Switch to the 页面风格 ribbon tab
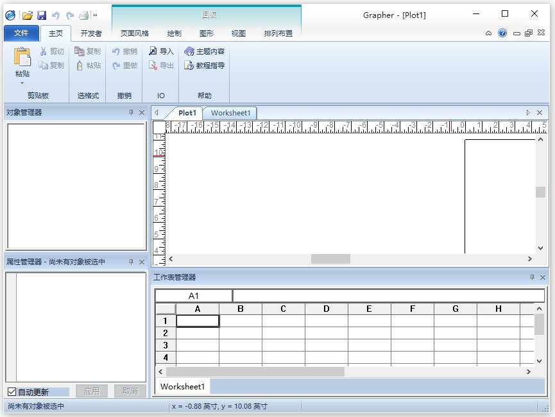This screenshot has height=417, width=555. tap(135, 33)
